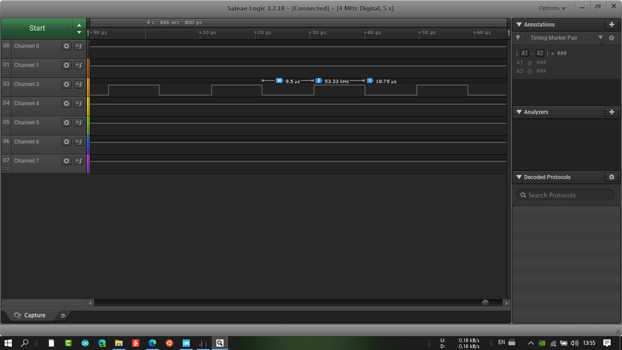Viewport: 622px width, 350px height.
Task: Open the notification center in the taskbar
Action: (x=606, y=343)
